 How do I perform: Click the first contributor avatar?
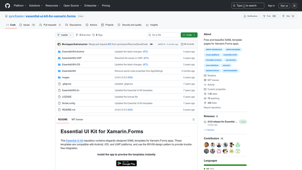point(206,145)
